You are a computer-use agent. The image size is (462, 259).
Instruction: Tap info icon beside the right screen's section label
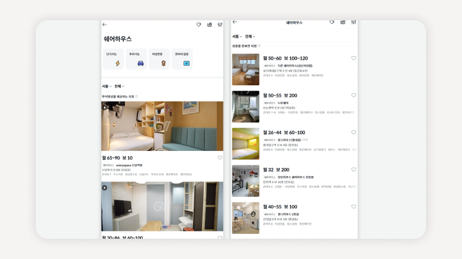[259, 46]
